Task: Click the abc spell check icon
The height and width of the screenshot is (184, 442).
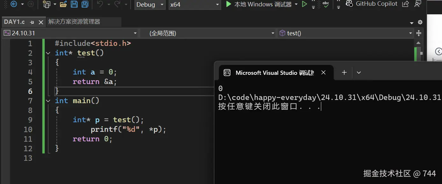Action: (x=326, y=4)
